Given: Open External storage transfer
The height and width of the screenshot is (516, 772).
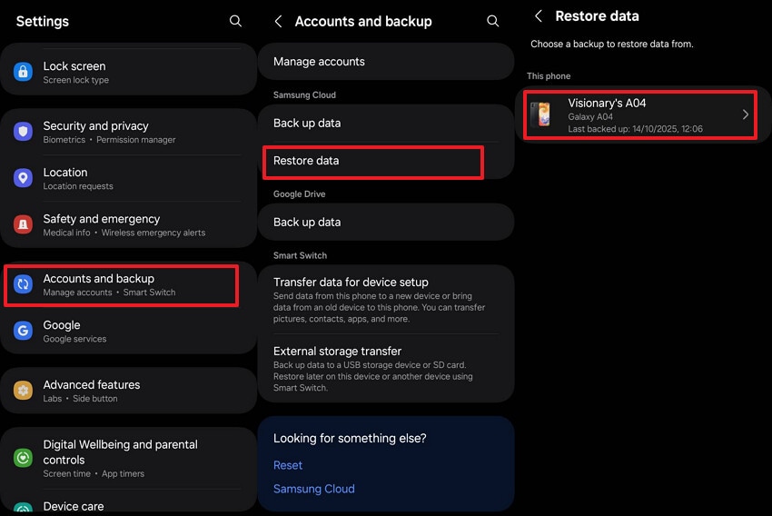Looking at the screenshot, I should click(x=386, y=368).
